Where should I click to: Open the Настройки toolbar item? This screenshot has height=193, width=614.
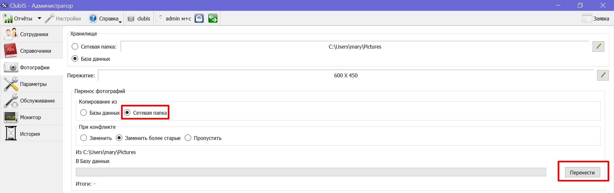point(63,19)
